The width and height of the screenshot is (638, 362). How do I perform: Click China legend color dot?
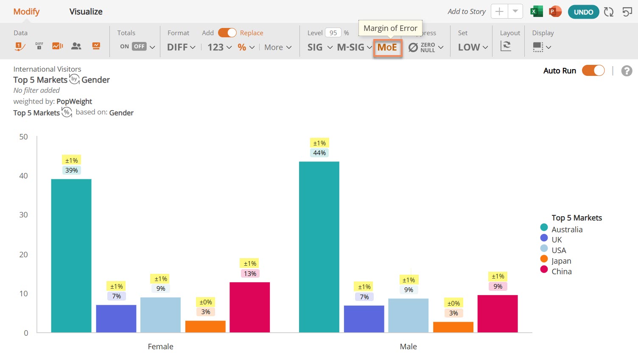pos(544,269)
